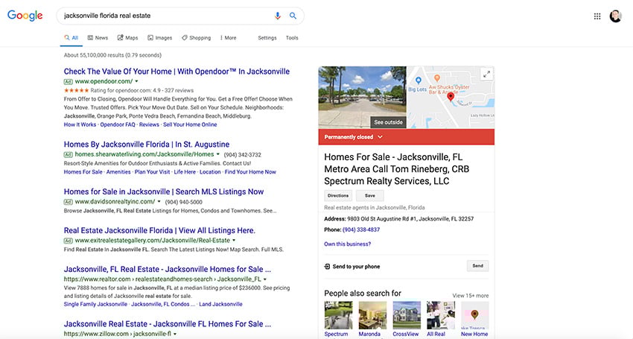
Task: Click Own this business? link
Action: 347,244
